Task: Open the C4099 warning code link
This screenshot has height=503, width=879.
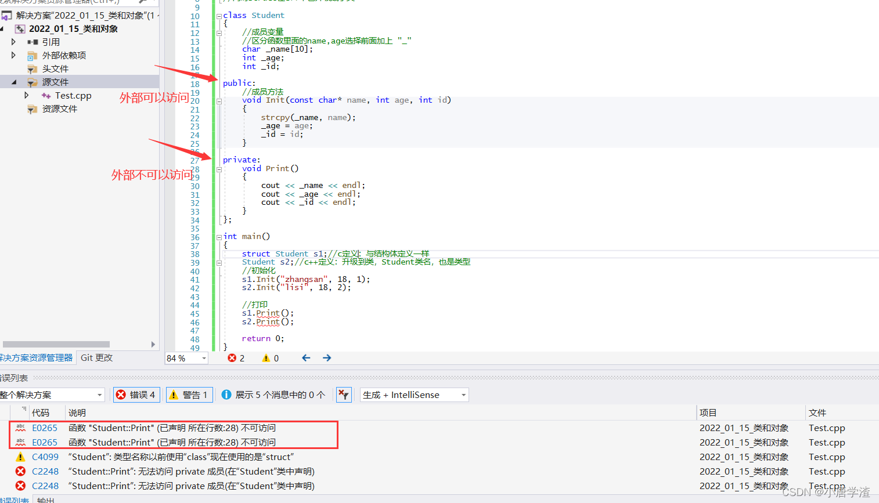Action: [x=45, y=457]
